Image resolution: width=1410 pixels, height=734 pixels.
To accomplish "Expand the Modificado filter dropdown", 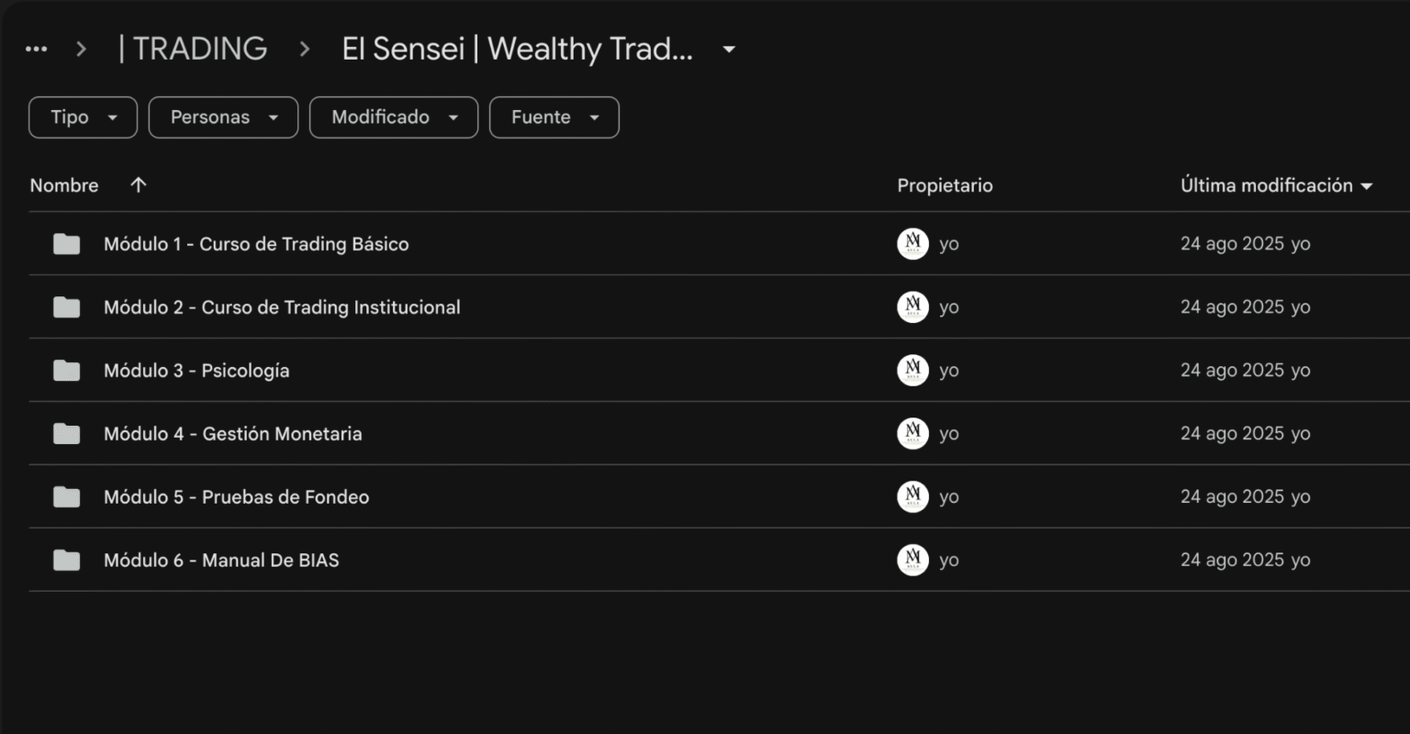I will 393,117.
